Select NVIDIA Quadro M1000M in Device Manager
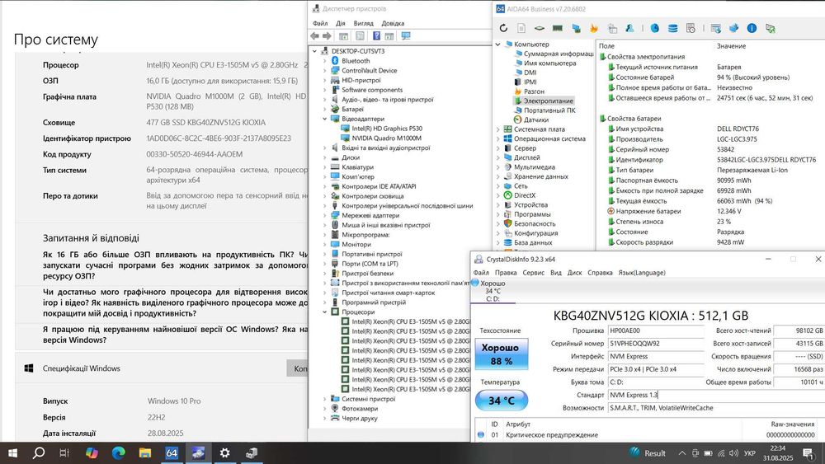The image size is (825, 464). coord(387,138)
